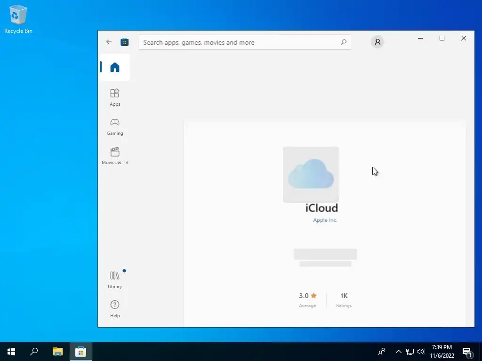This screenshot has width=482, height=361.
Task: Focus the Search apps, games, movies field
Action: (245, 42)
